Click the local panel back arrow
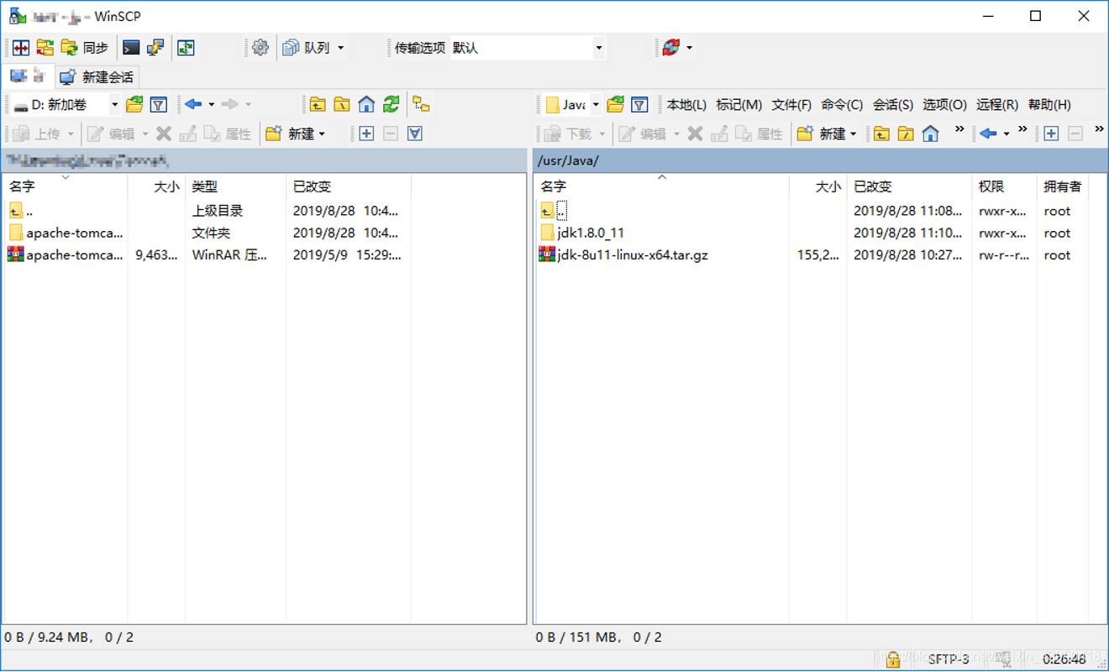 click(x=193, y=104)
